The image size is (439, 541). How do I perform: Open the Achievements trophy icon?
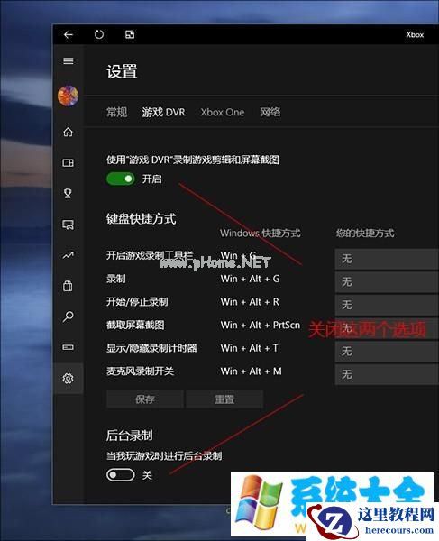68,193
